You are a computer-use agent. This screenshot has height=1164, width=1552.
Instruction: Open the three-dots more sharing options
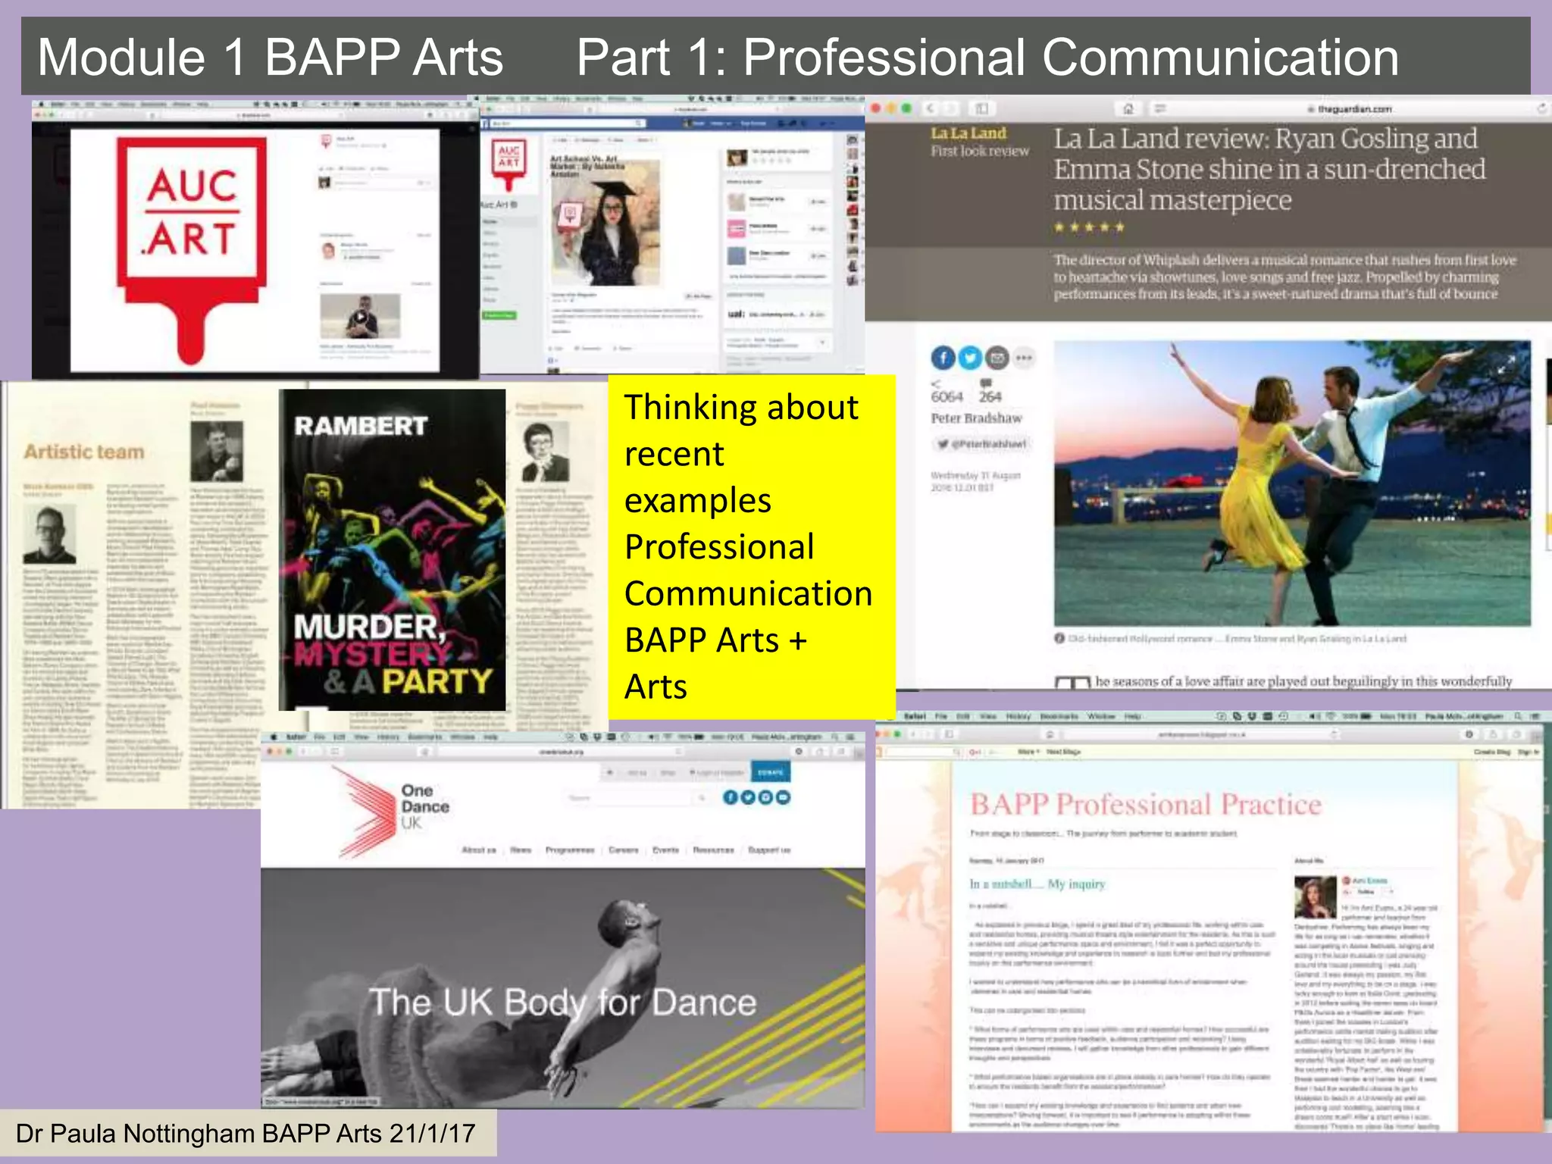[x=1024, y=358]
